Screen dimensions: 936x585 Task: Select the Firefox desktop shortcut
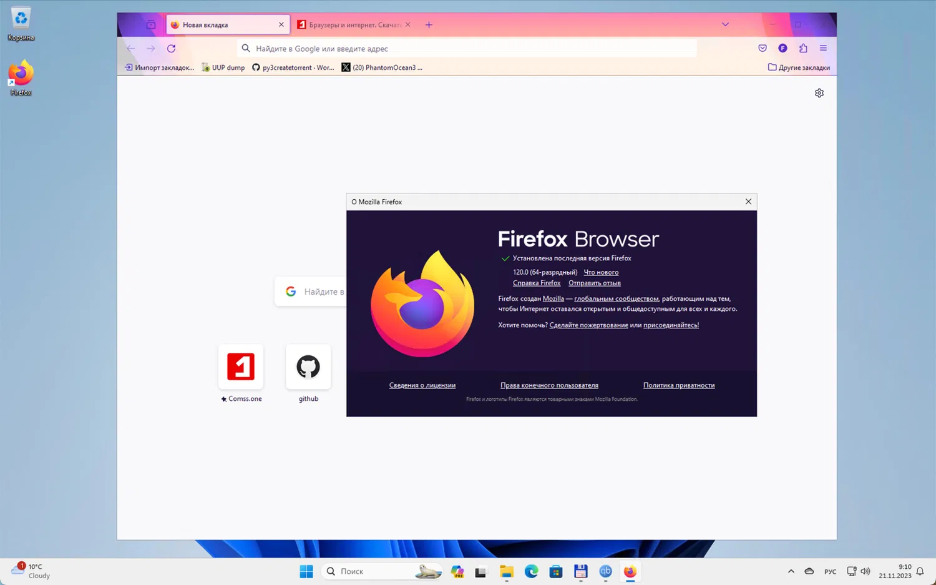coord(21,78)
